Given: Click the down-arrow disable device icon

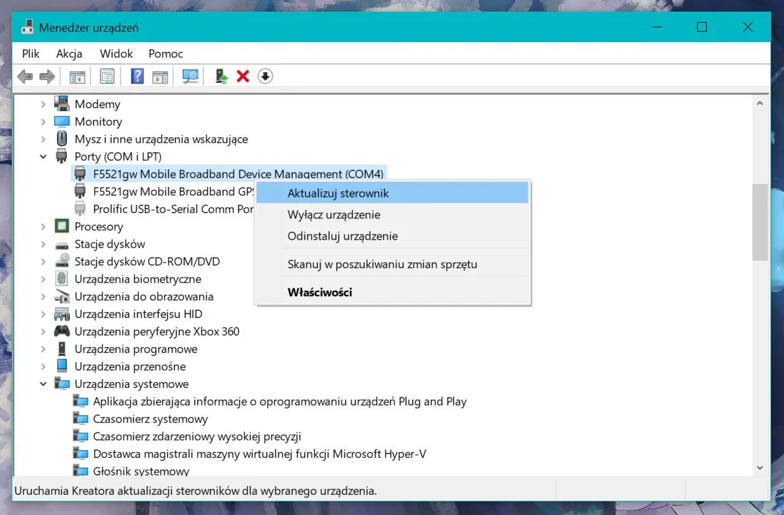Looking at the screenshot, I should (265, 76).
